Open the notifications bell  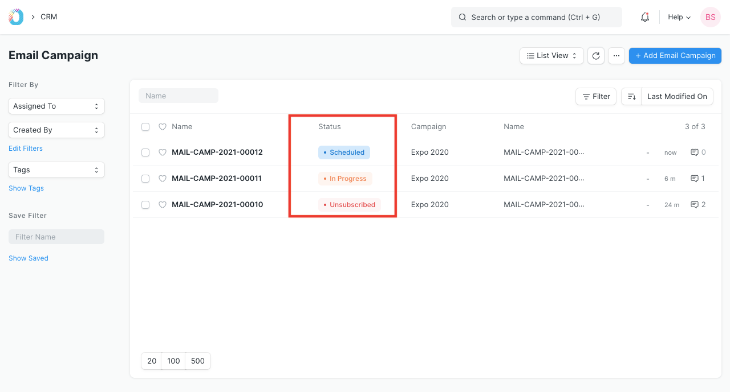(645, 17)
